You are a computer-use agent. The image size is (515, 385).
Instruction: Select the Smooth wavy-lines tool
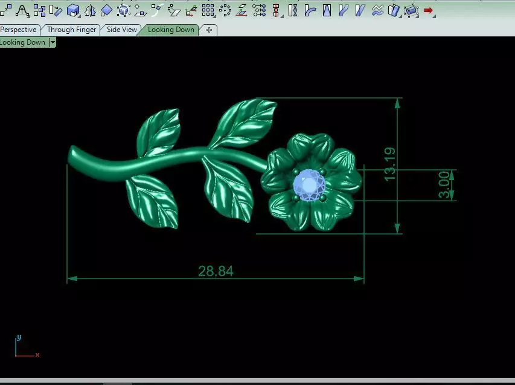click(377, 10)
